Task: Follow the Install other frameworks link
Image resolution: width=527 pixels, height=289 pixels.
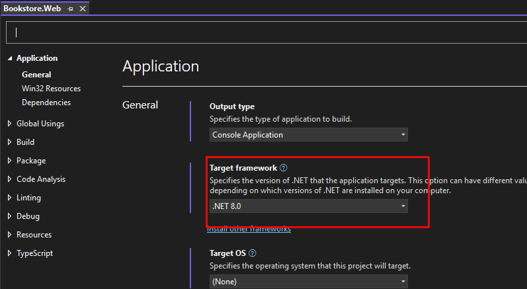Action: [x=249, y=229]
